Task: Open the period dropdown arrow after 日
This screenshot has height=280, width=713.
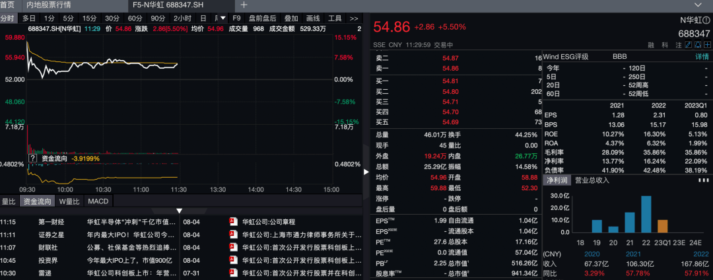Action: (x=223, y=18)
